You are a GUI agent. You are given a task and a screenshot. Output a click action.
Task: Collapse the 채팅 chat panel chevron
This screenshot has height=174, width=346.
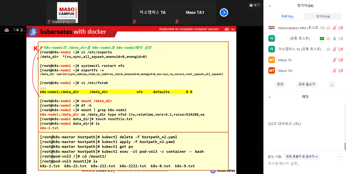click(x=270, y=97)
